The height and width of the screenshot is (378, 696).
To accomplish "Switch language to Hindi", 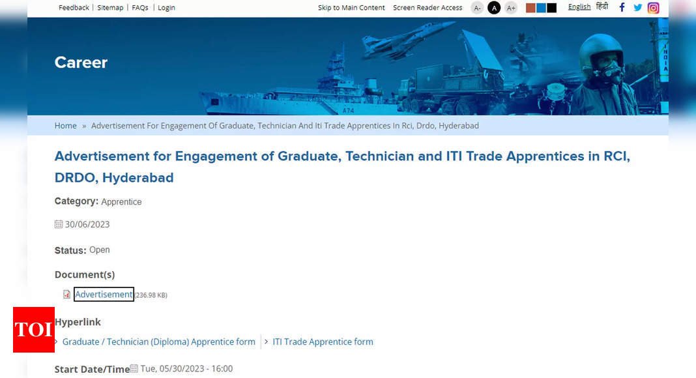I will [602, 7].
